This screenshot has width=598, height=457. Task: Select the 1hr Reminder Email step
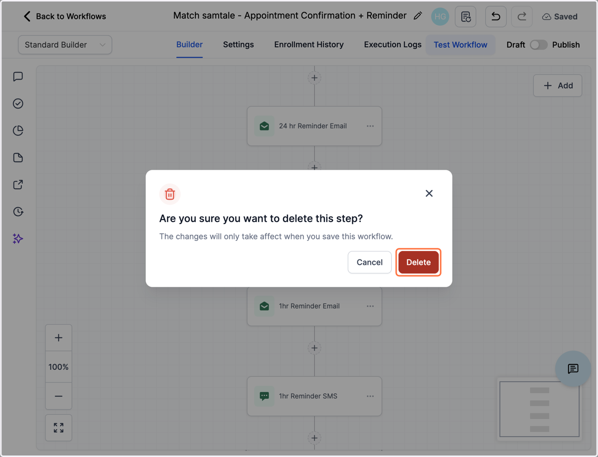pyautogui.click(x=314, y=306)
